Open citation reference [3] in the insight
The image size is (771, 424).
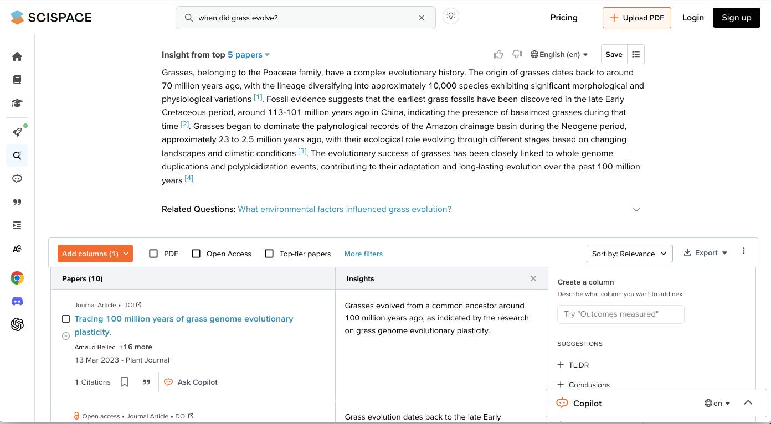point(302,151)
